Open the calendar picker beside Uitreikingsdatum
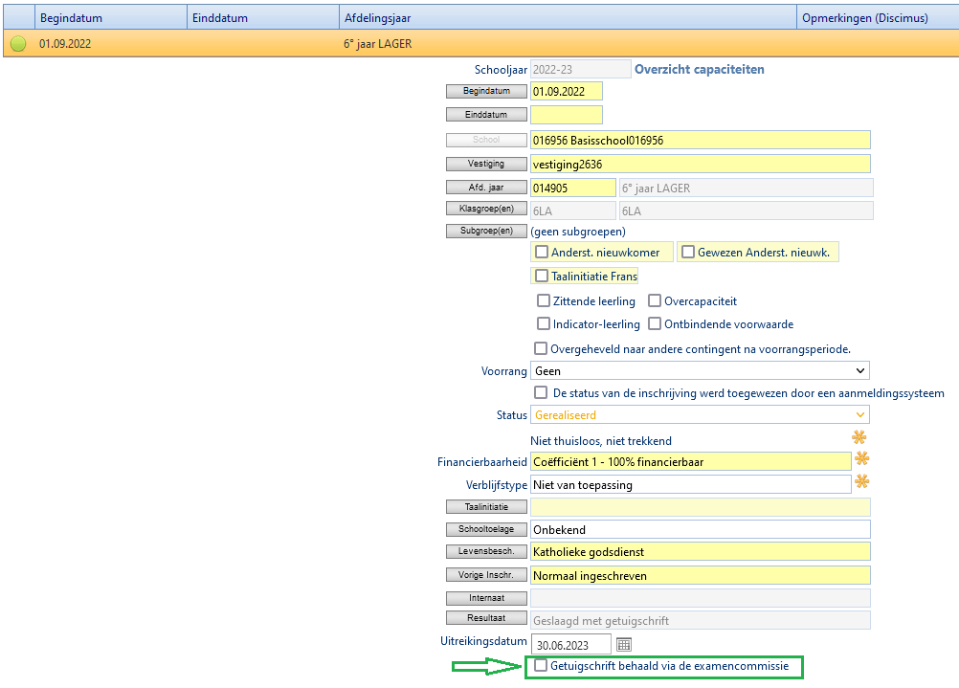 point(623,645)
